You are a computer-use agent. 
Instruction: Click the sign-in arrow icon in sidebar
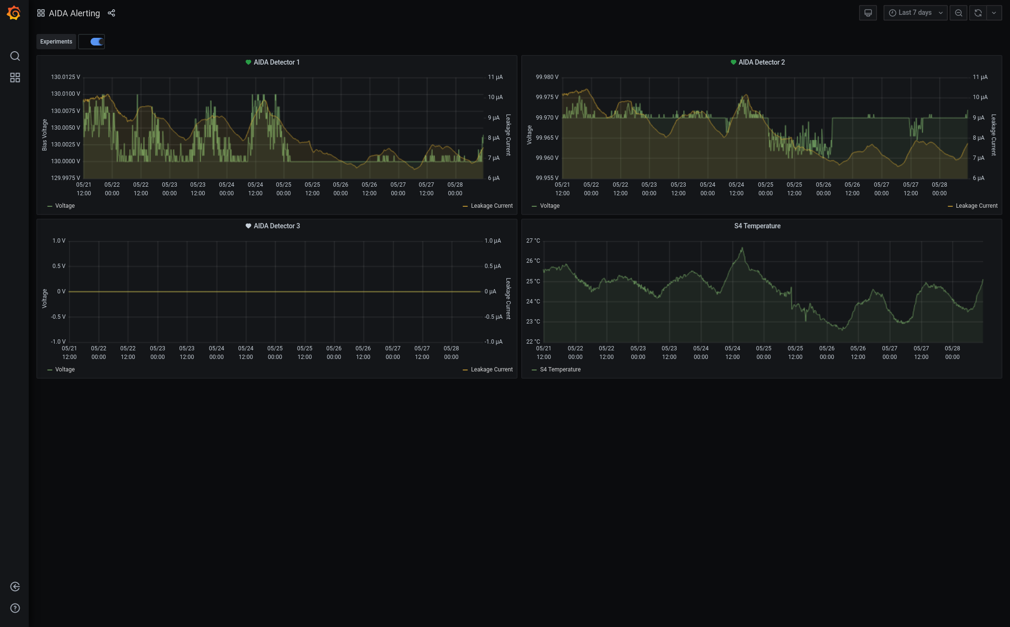pos(15,587)
